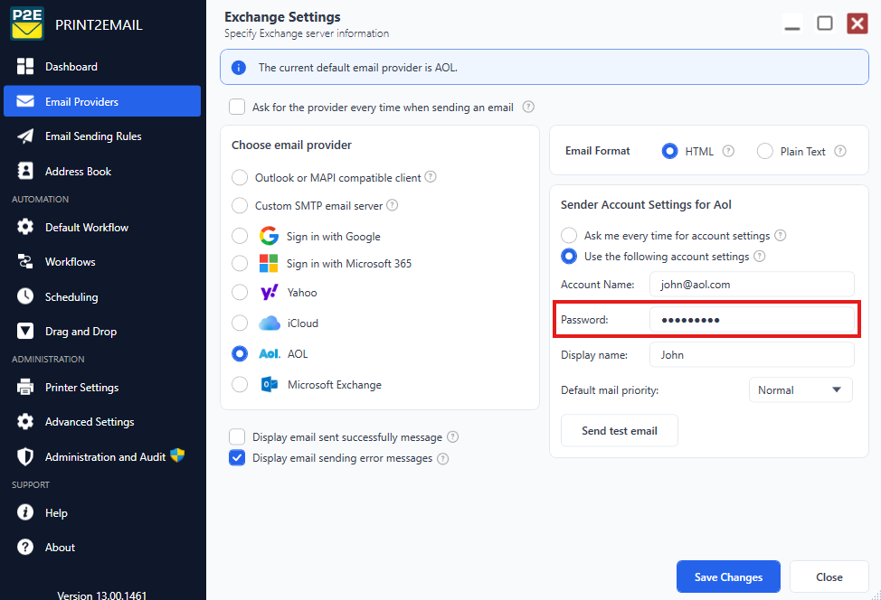Click the Save Changes button
Image resolution: width=881 pixels, height=600 pixels.
tap(728, 577)
